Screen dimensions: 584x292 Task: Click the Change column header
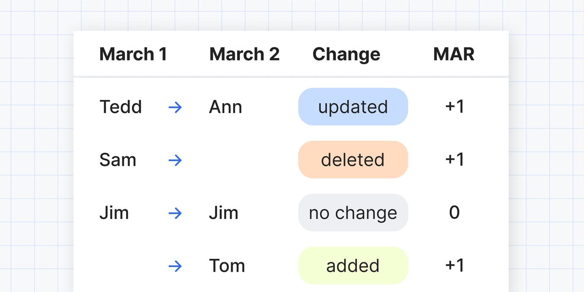346,55
